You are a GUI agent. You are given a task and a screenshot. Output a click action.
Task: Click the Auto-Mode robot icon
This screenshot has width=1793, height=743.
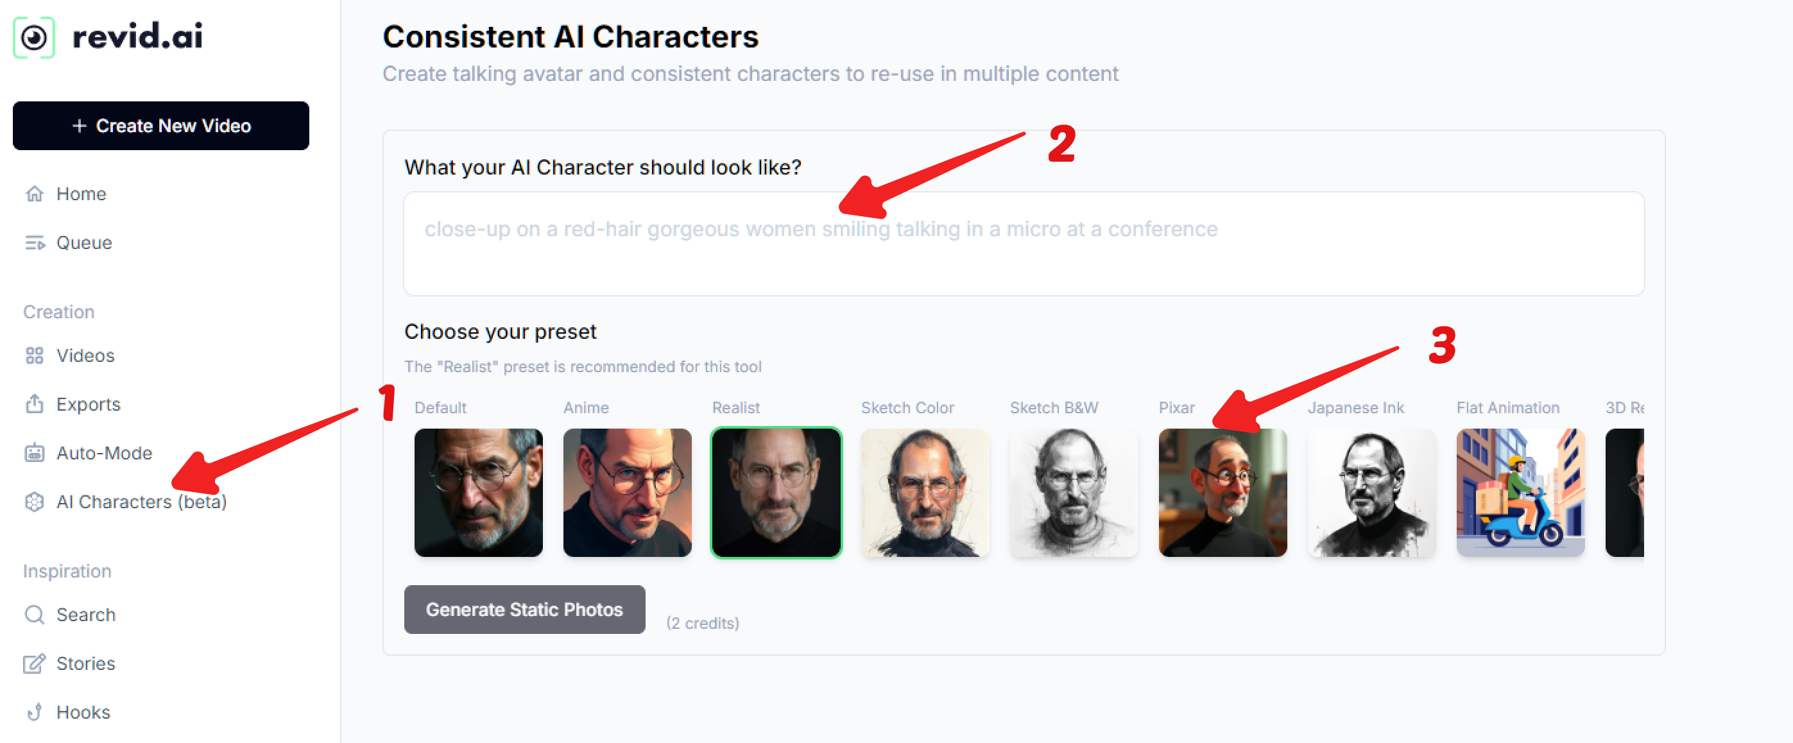(x=34, y=453)
